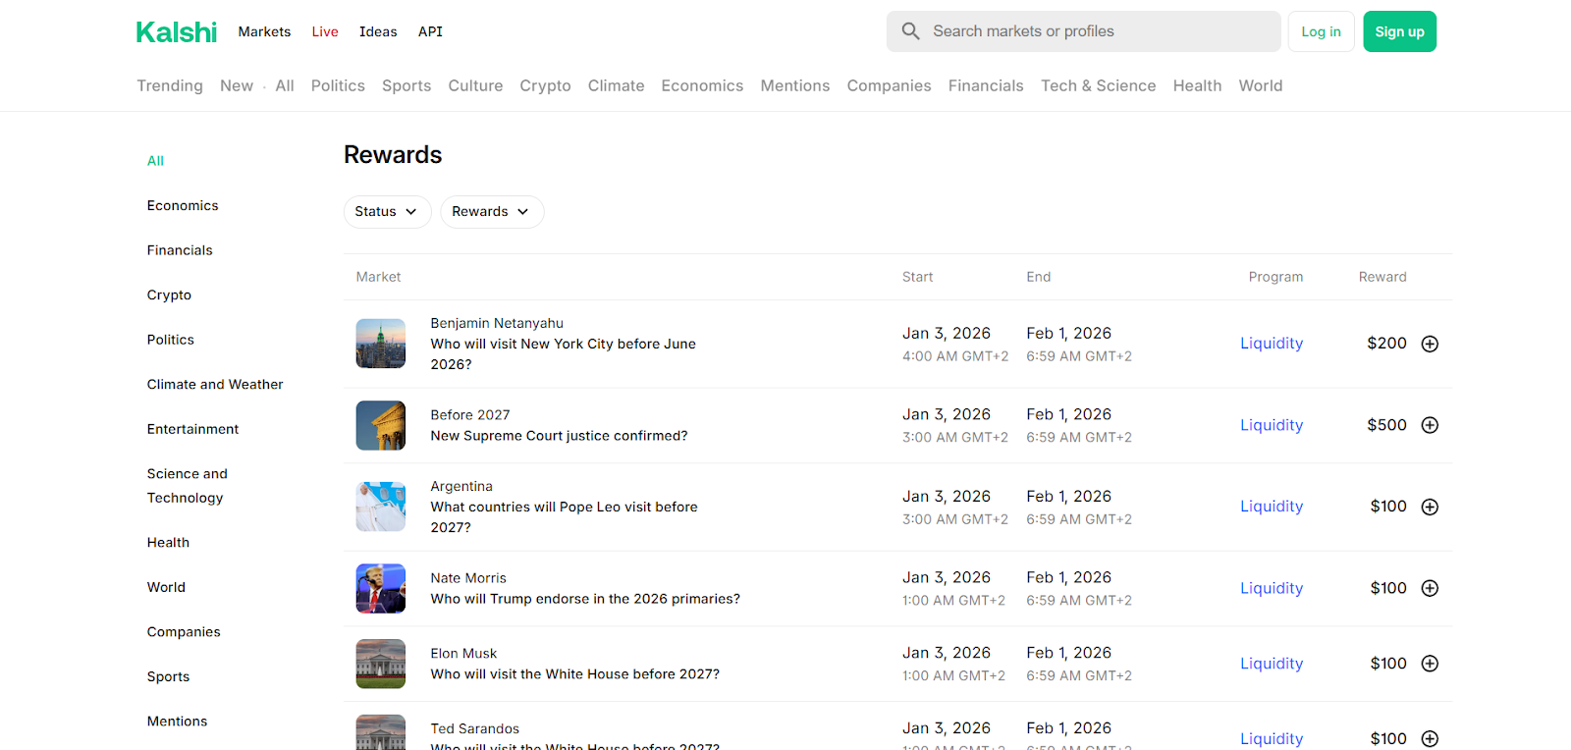Open the Supreme Court market thumbnail

[381, 425]
